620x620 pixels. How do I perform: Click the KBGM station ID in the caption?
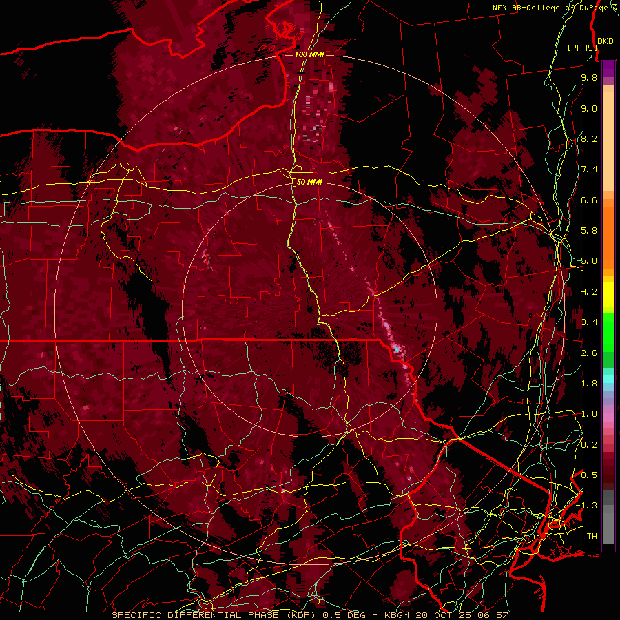click(397, 615)
